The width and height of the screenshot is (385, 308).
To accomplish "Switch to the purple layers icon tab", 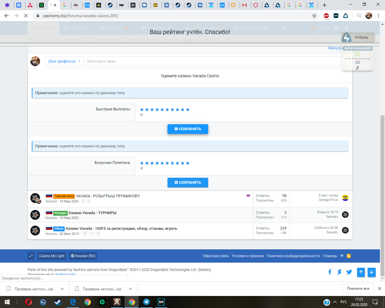I will tap(7, 5).
